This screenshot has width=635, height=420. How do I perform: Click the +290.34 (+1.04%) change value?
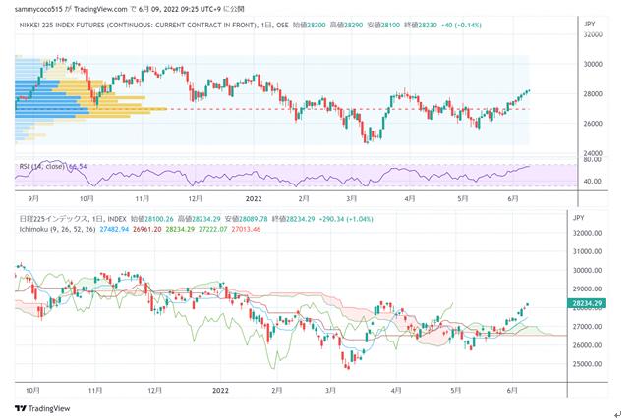point(346,219)
